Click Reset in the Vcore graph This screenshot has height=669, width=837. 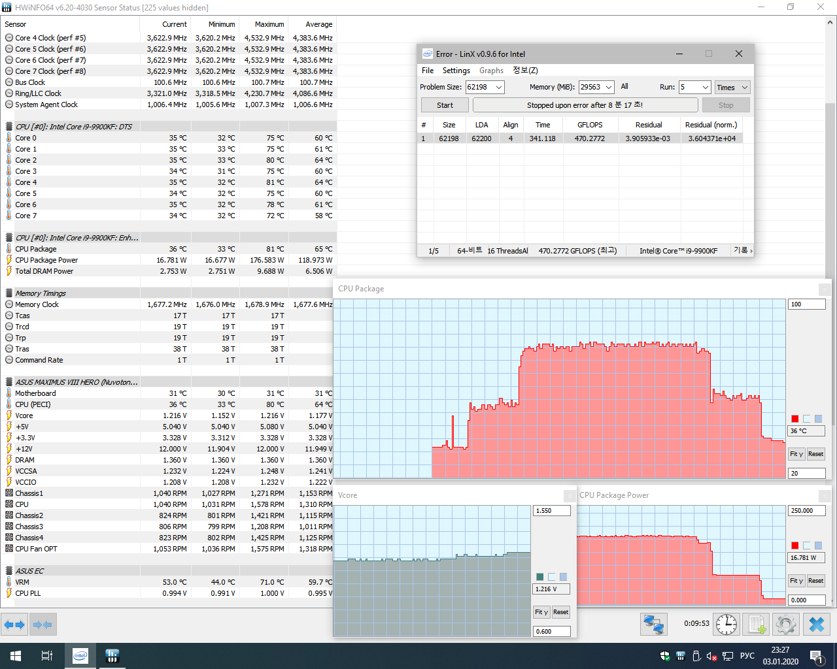pyautogui.click(x=560, y=612)
